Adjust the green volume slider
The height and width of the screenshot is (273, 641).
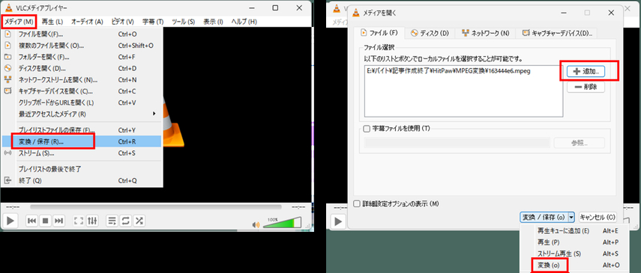pyautogui.click(x=283, y=223)
